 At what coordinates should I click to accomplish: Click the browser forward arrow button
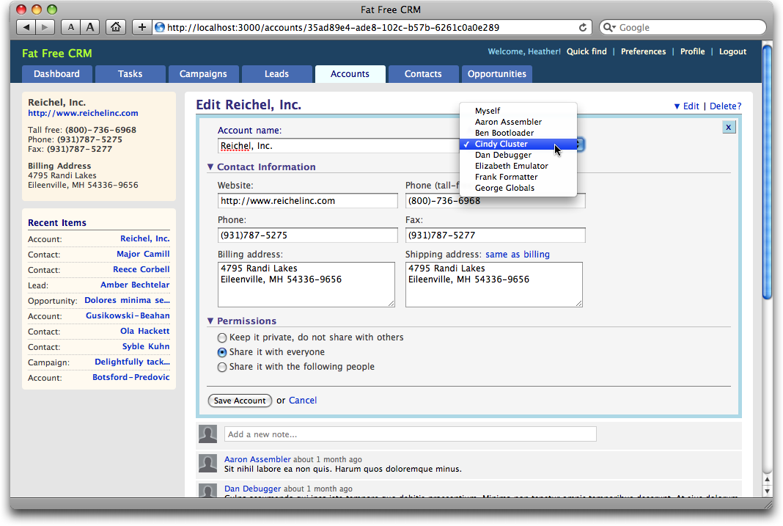click(x=45, y=28)
